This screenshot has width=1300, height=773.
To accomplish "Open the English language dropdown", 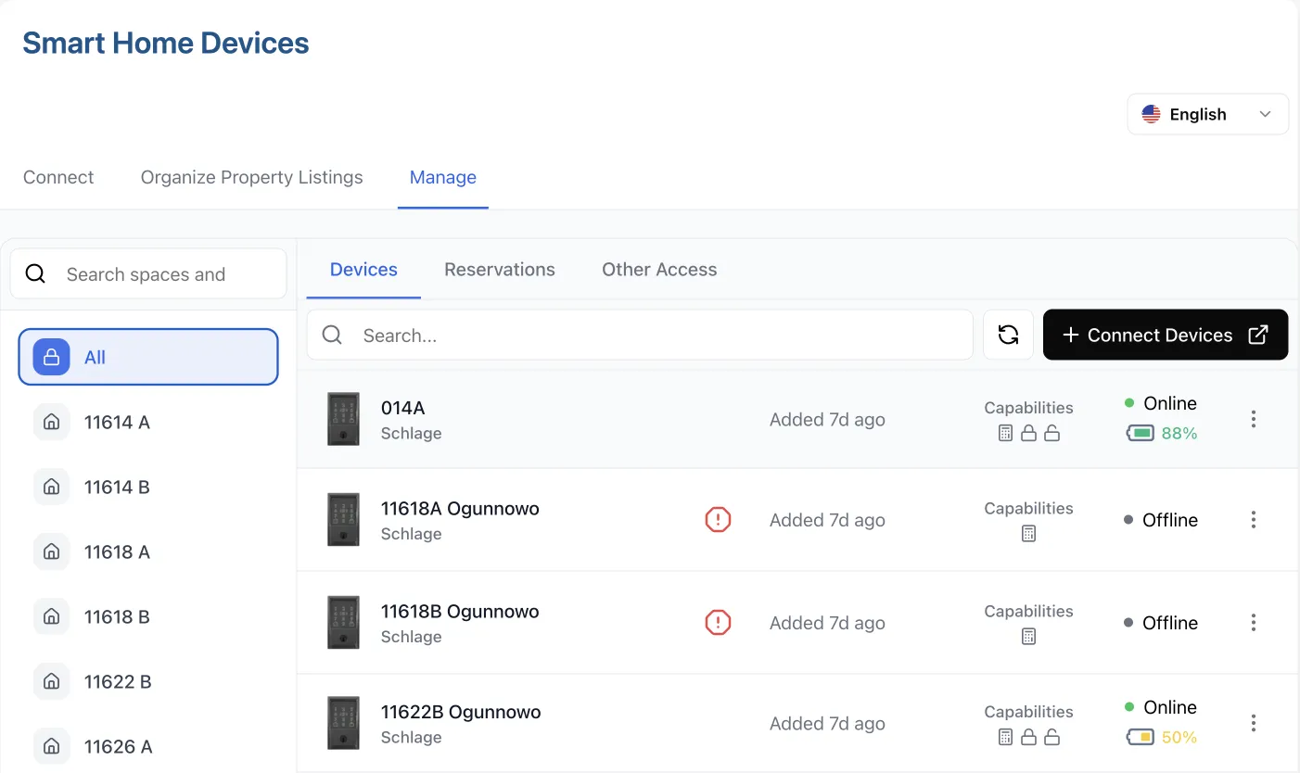I will point(1207,114).
